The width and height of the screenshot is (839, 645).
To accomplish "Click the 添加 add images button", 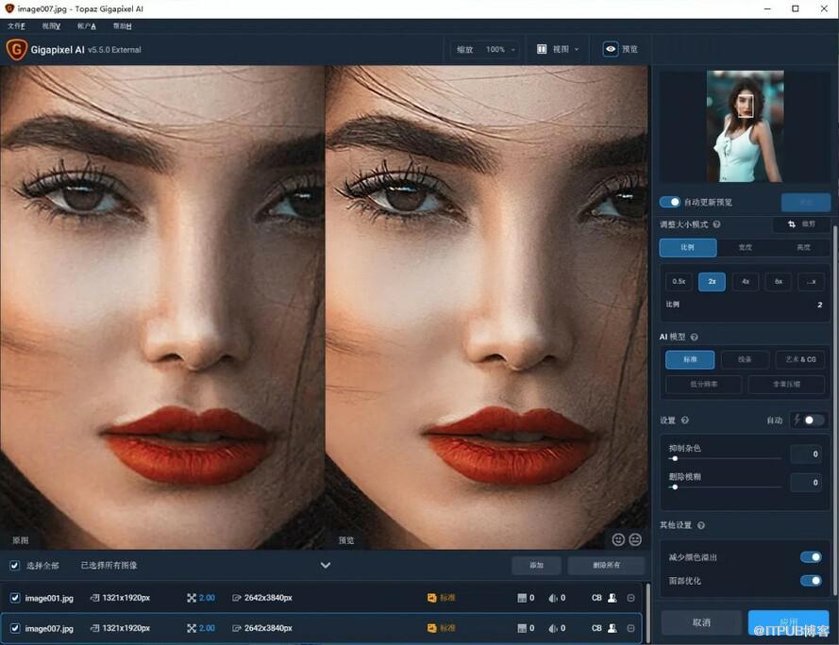I will 536,565.
